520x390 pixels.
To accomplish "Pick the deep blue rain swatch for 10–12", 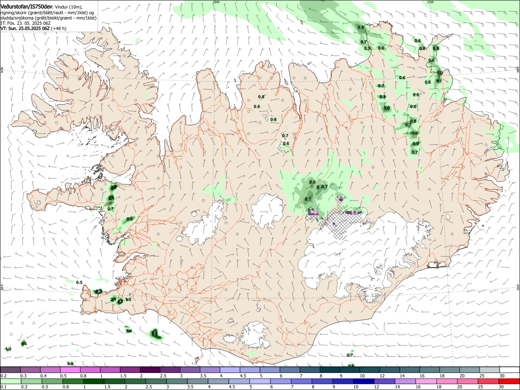I will point(364,381).
